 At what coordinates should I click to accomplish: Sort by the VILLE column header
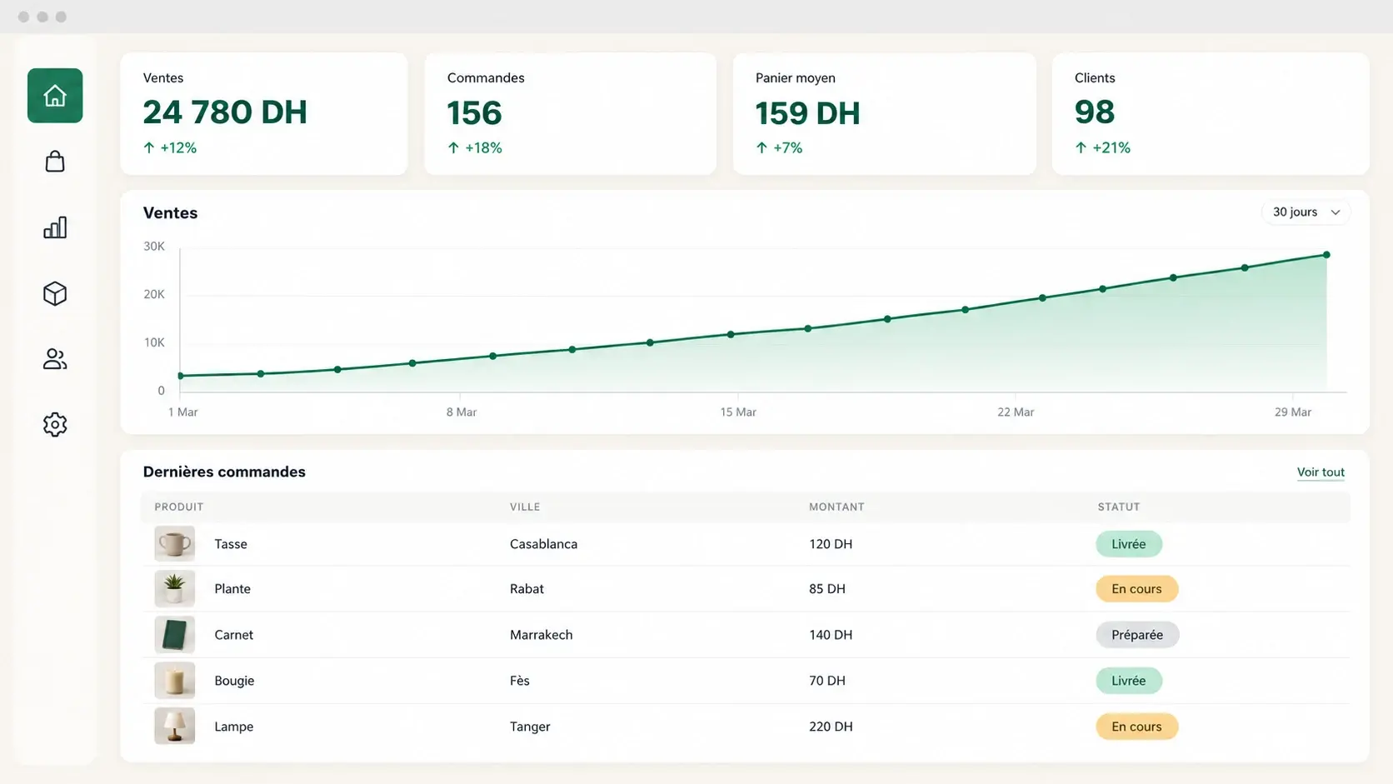click(x=525, y=507)
